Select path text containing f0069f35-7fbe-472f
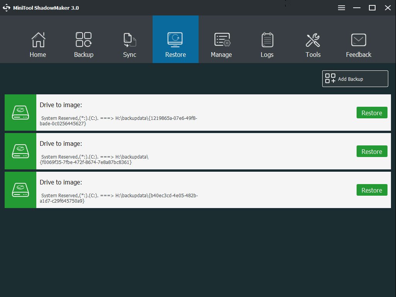396x297 pixels. [x=94, y=159]
